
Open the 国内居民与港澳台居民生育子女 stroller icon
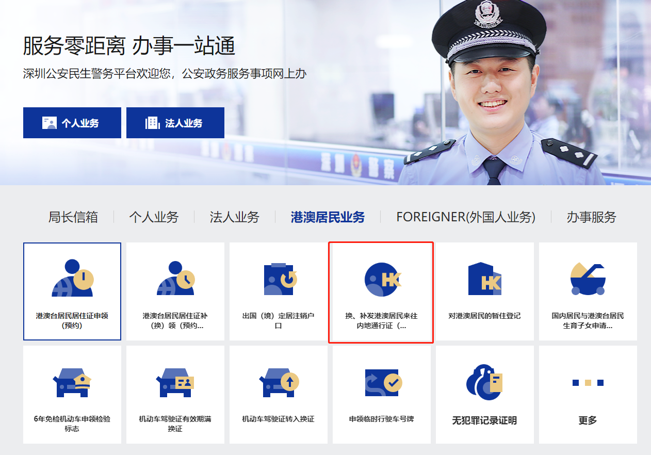point(588,279)
